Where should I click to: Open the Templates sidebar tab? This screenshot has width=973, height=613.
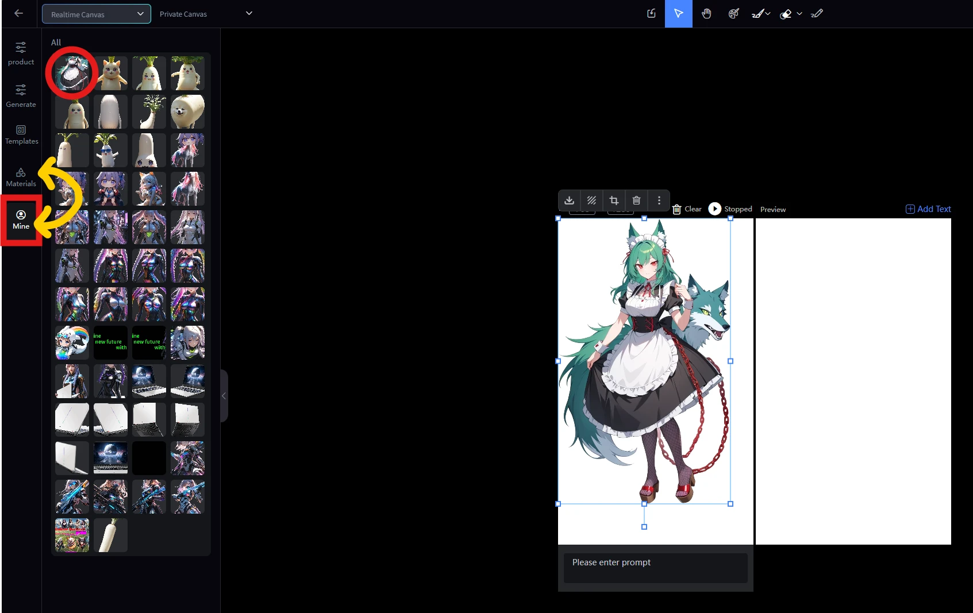point(21,134)
